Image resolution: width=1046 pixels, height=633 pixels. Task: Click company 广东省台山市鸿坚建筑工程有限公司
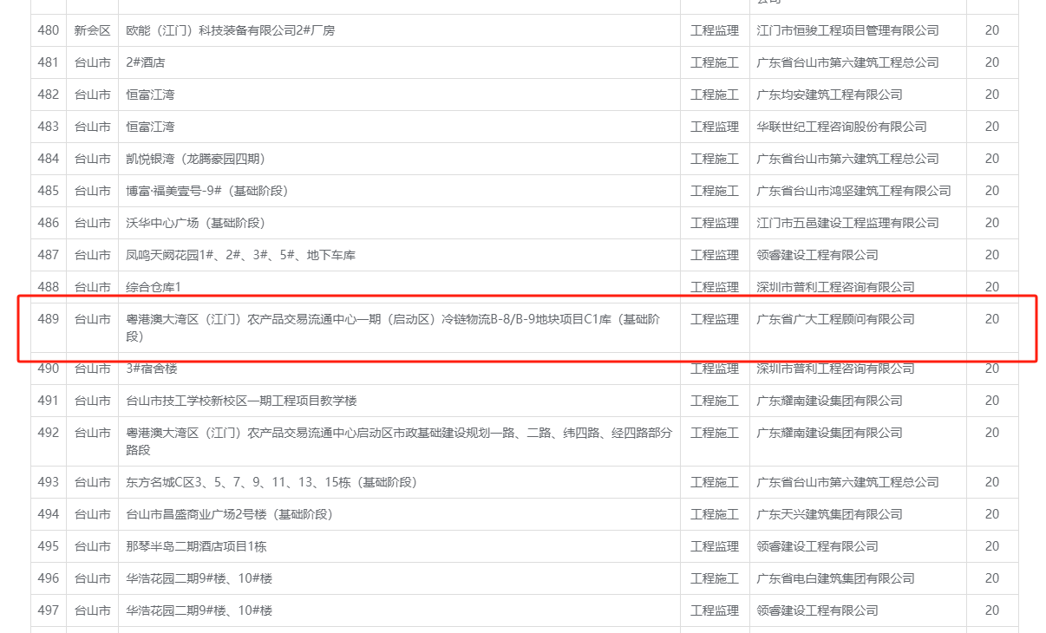click(x=853, y=191)
